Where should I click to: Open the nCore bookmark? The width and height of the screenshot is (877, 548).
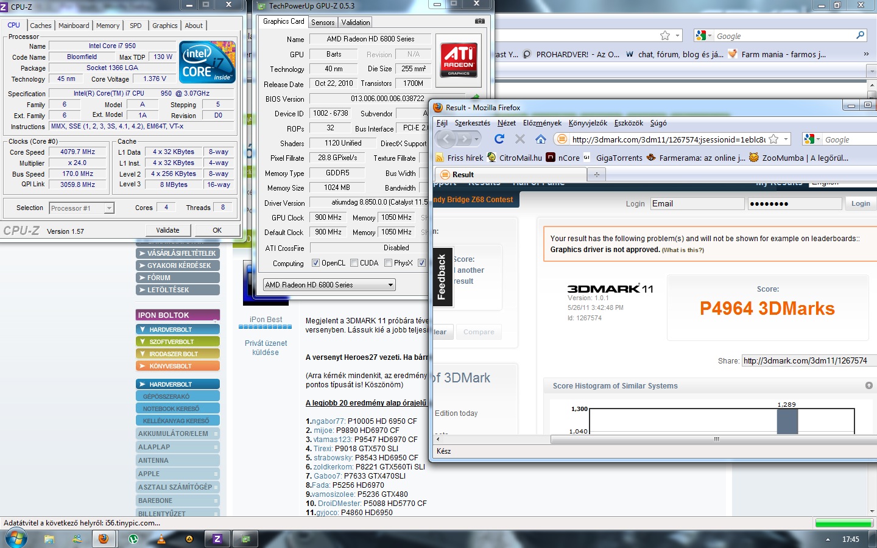(563, 158)
